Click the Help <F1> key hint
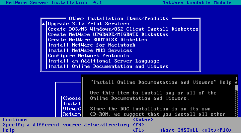The image size is (241, 133). [x=73, y=130]
